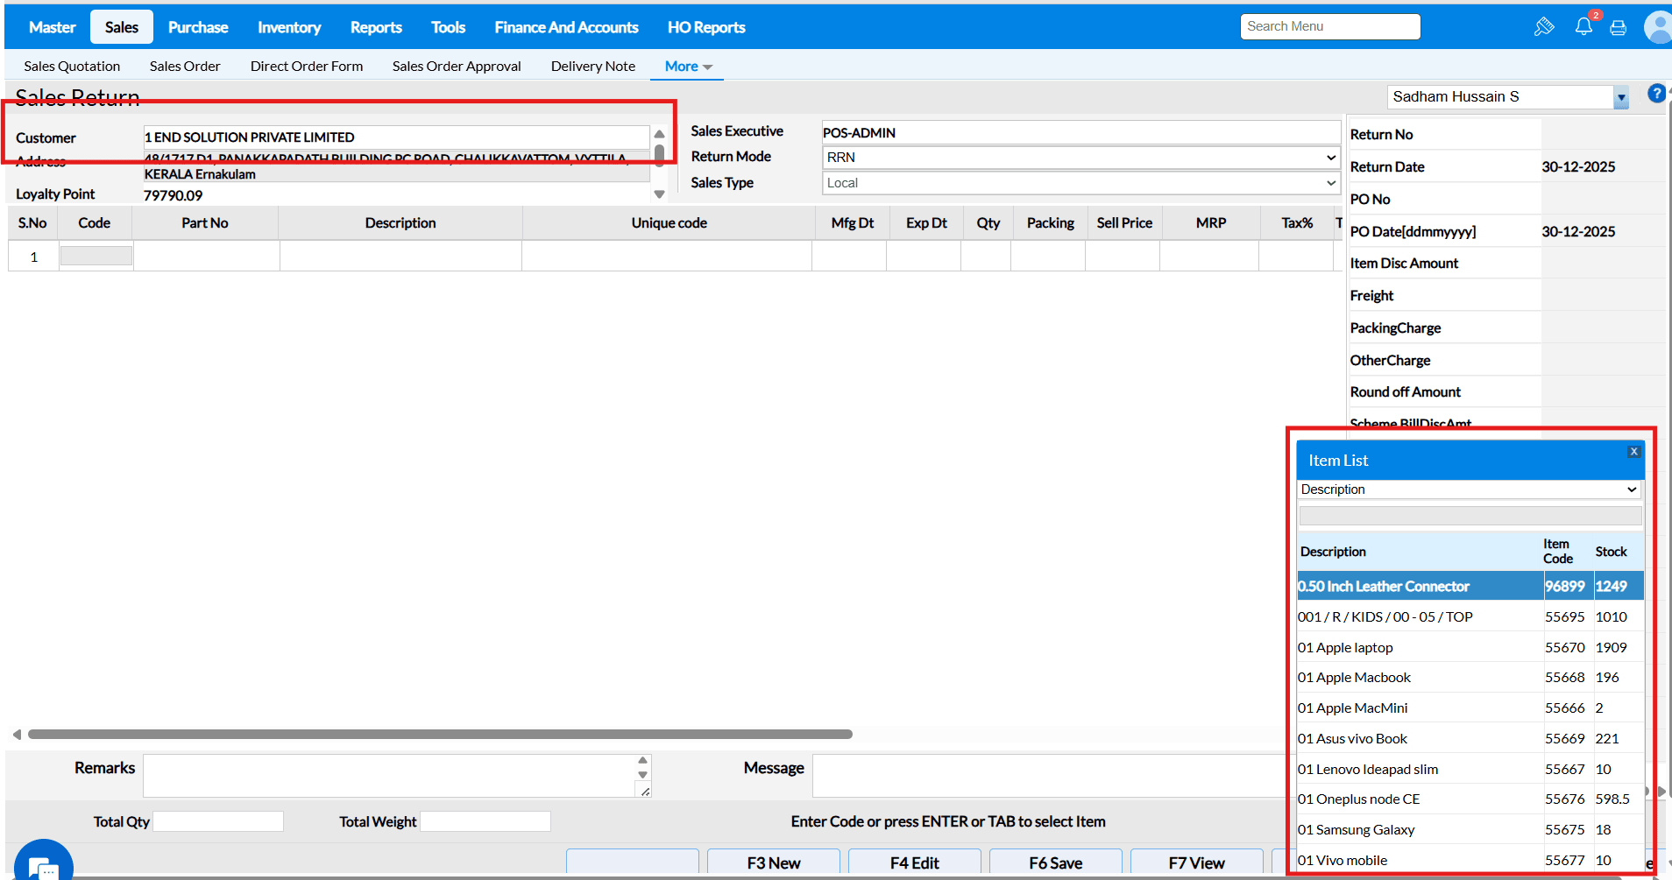Click the blue help question mark icon
1672x880 pixels.
1655,94
